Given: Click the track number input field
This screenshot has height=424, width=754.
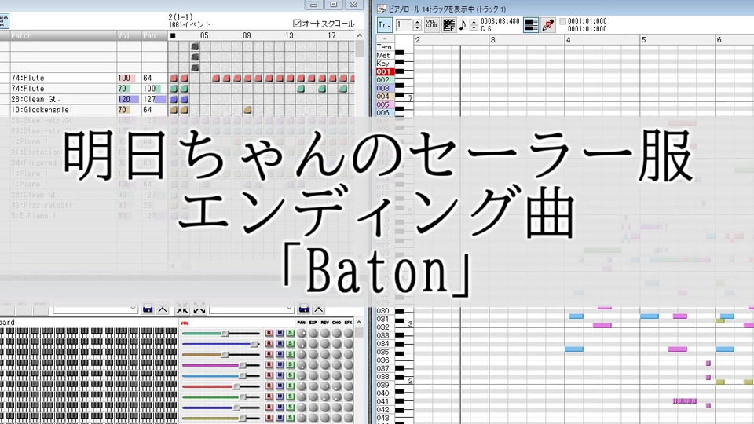Looking at the screenshot, I should [x=404, y=25].
